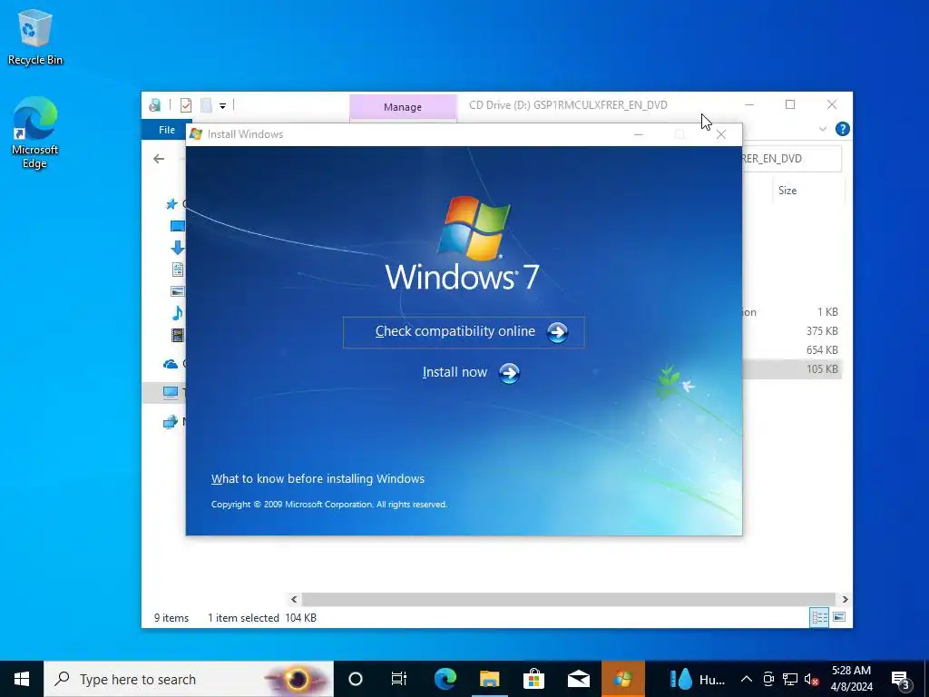Click the Meet Now tray icon
Viewport: 929px width, 697px height.
tap(768, 679)
